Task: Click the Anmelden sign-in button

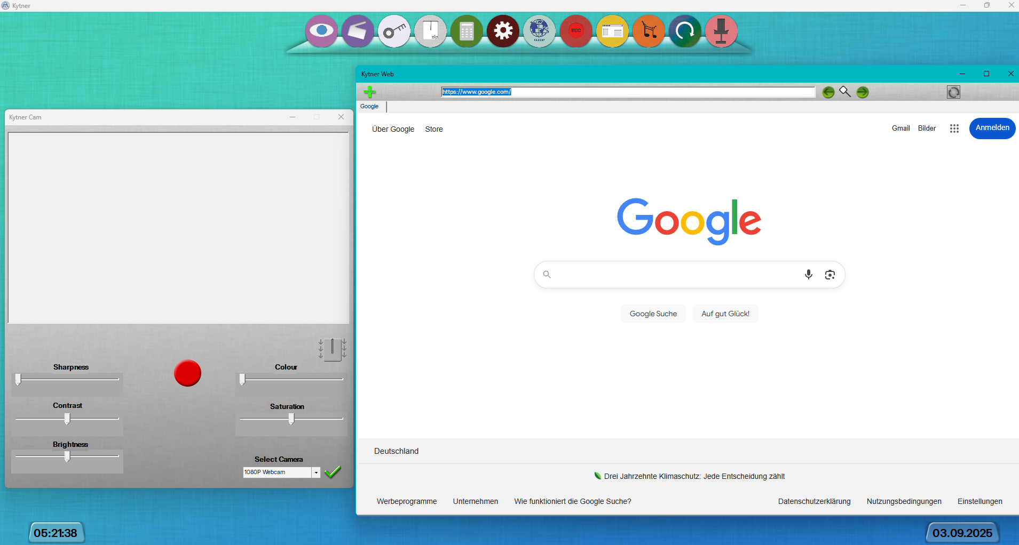Action: point(992,129)
